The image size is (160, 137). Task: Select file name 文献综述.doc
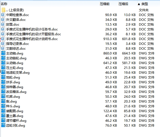(x=16, y=49)
